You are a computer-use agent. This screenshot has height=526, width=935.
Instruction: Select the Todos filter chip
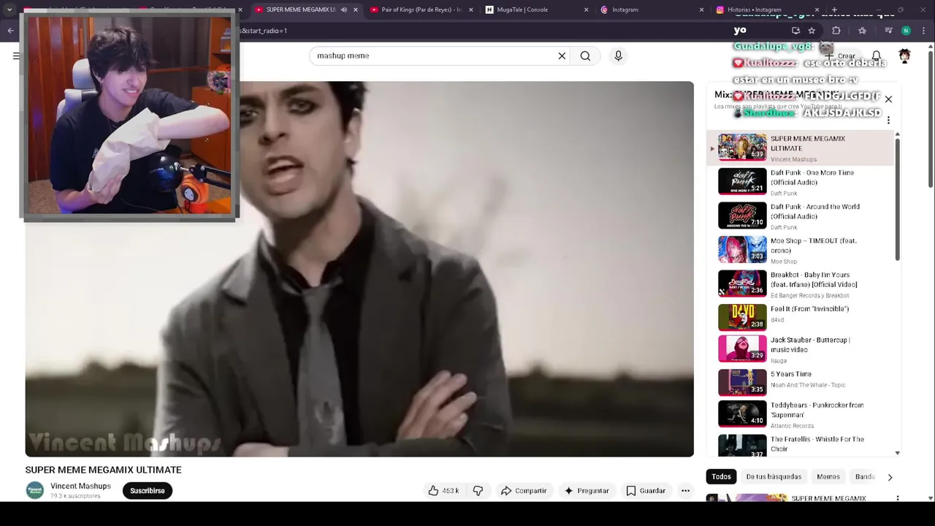click(721, 476)
